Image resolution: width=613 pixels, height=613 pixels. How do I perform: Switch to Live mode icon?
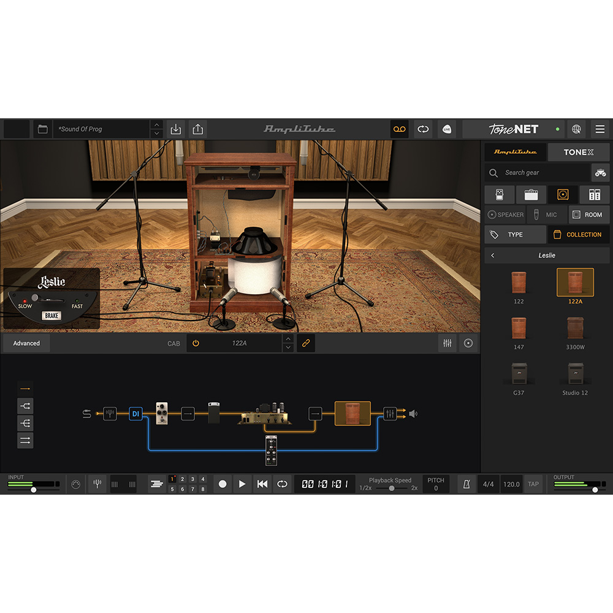[447, 129]
